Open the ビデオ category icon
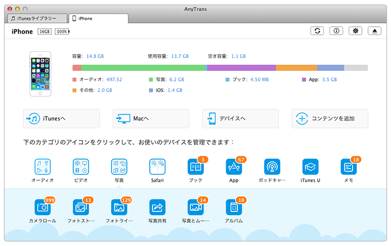Image resolution: width=391 pixels, height=246 pixels. [81, 167]
